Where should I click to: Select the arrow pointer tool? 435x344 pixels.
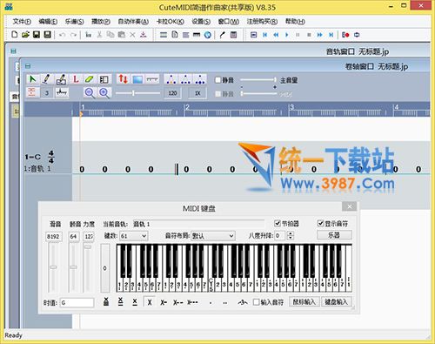point(32,79)
